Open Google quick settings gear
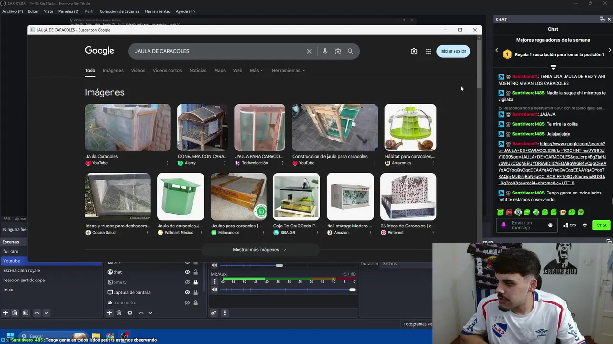613x344 pixels. click(414, 51)
